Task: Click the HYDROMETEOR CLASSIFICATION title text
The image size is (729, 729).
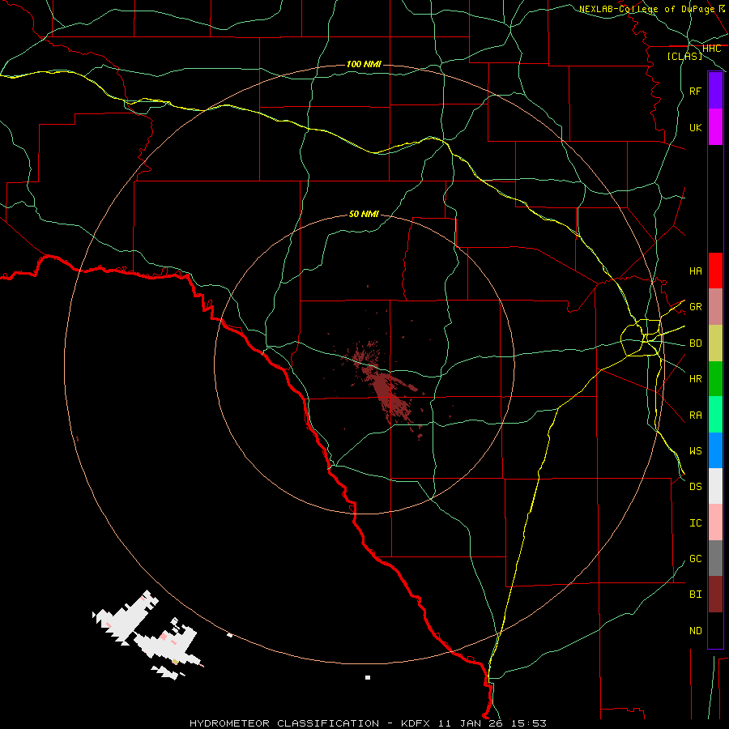Action: pos(284,723)
